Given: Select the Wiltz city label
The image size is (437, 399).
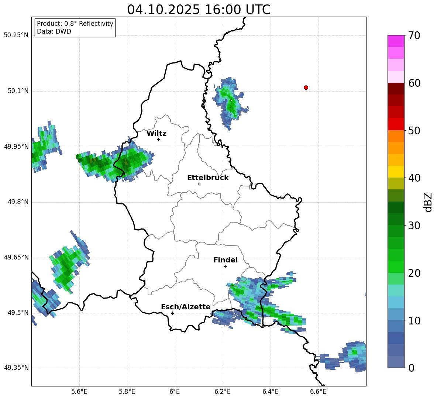Looking at the screenshot, I should pyautogui.click(x=156, y=134).
